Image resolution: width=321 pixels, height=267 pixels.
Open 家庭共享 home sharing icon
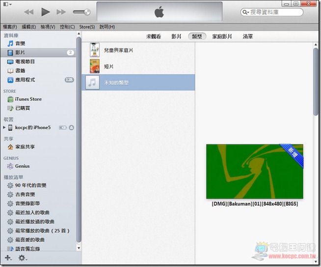pyautogui.click(x=10, y=147)
